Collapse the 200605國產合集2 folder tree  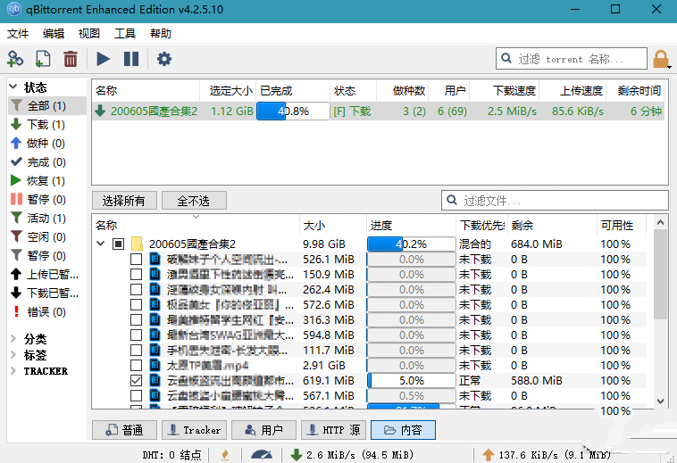[x=100, y=244]
